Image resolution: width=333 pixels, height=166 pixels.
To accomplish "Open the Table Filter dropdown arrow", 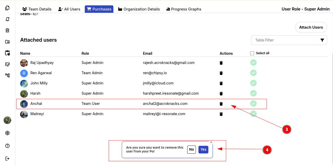I will [x=322, y=40].
